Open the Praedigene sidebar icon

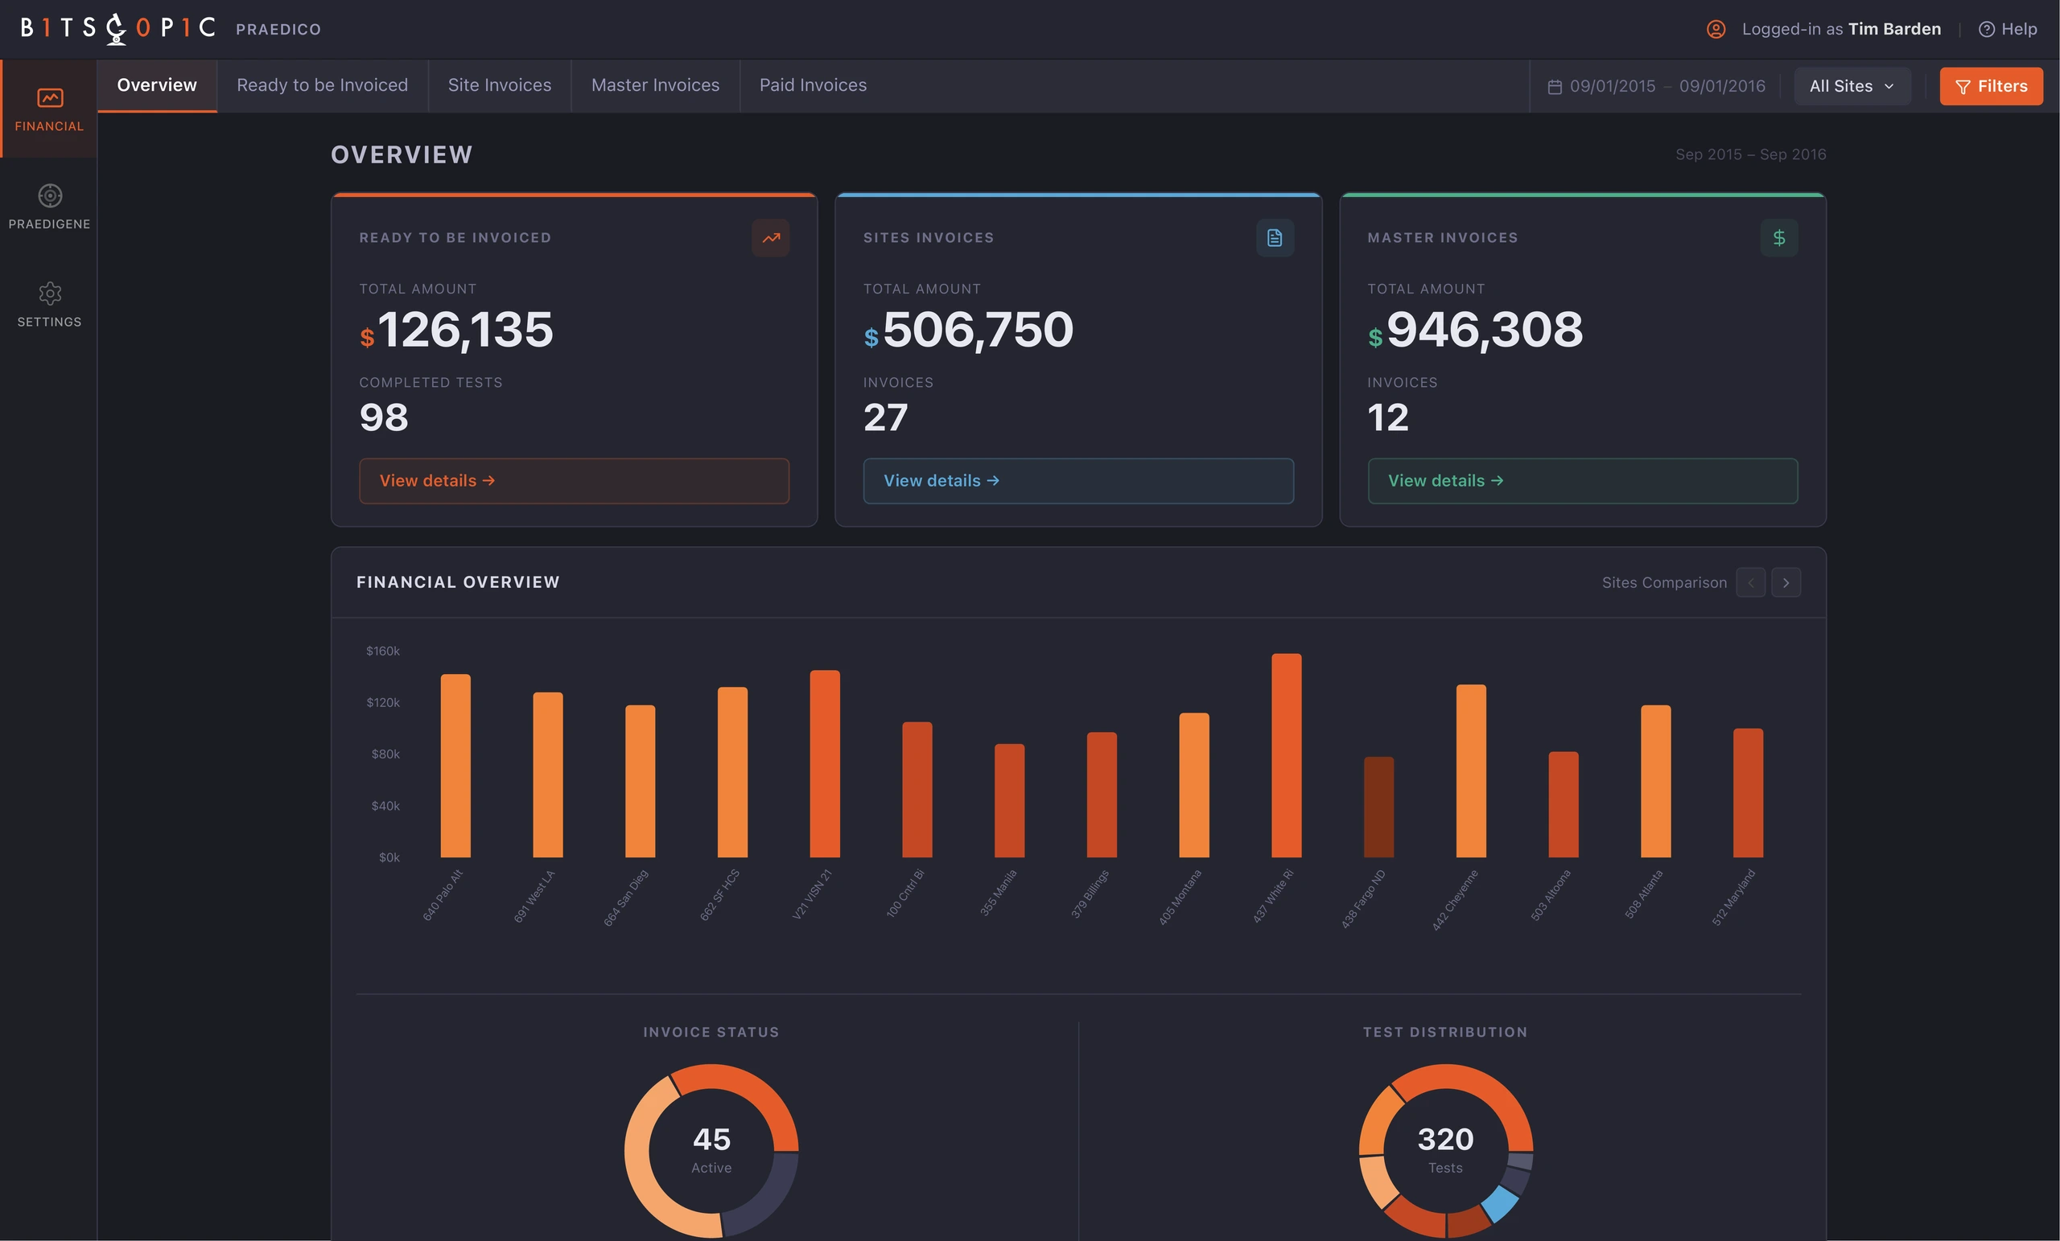coord(49,207)
